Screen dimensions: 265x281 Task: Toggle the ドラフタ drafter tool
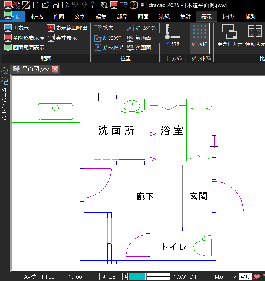pyautogui.click(x=172, y=36)
